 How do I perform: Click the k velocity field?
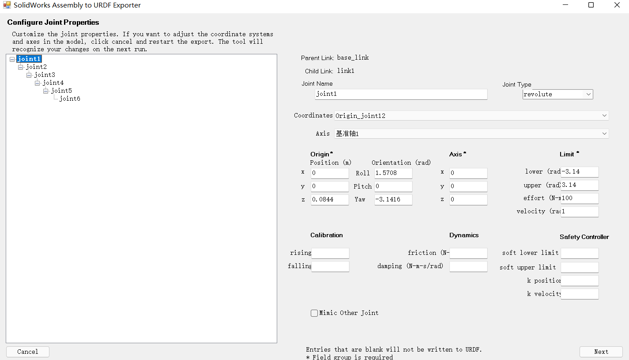point(580,294)
